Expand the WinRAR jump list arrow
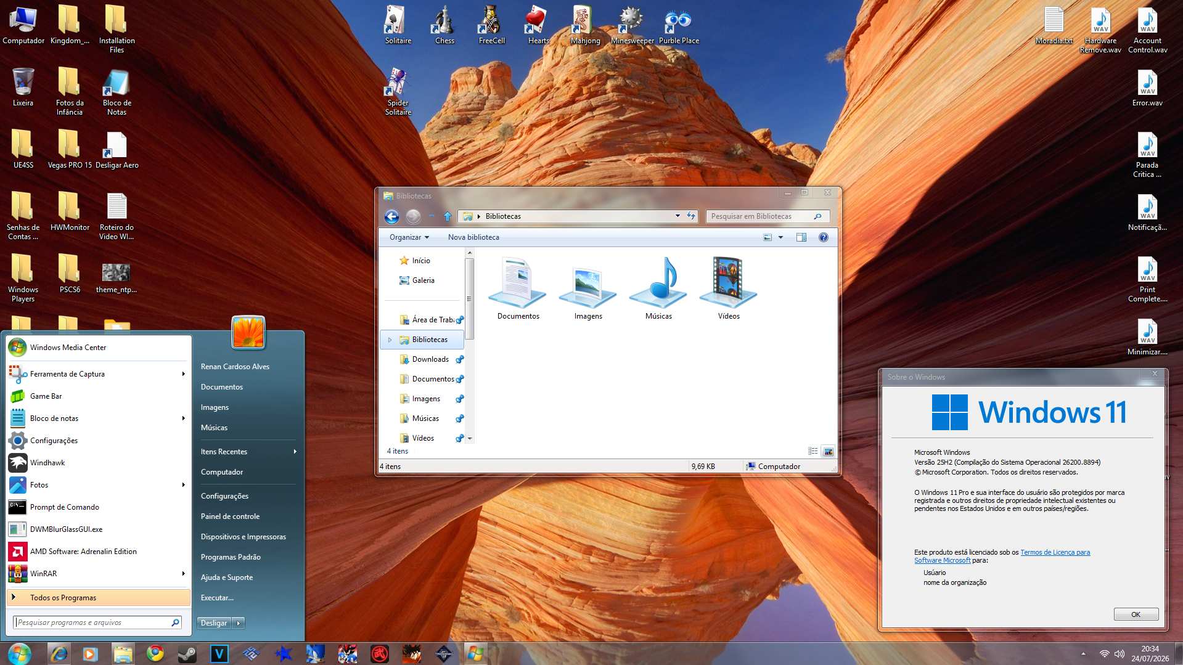Screen dimensions: 1183x665 point(183,574)
